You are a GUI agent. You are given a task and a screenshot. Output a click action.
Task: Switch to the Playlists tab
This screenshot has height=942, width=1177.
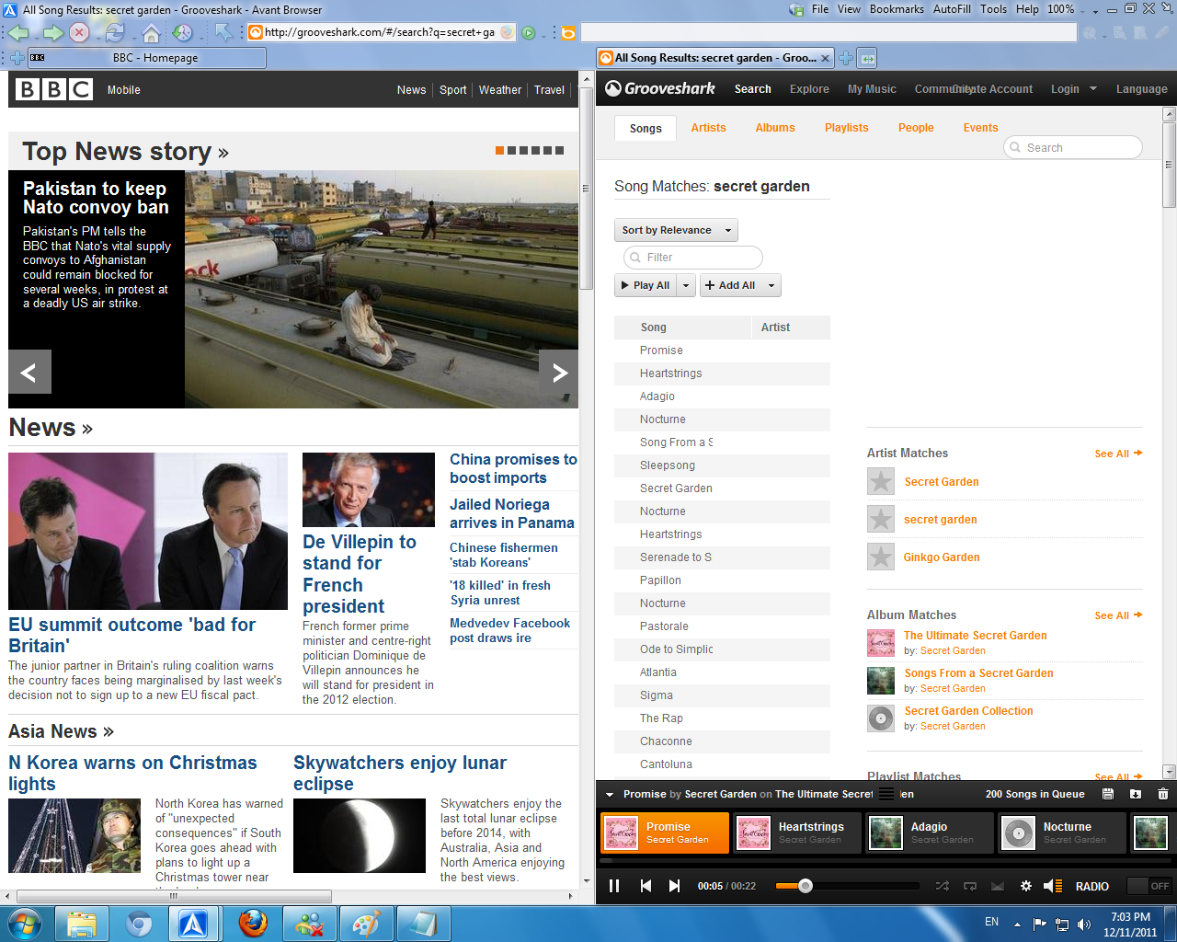point(846,128)
